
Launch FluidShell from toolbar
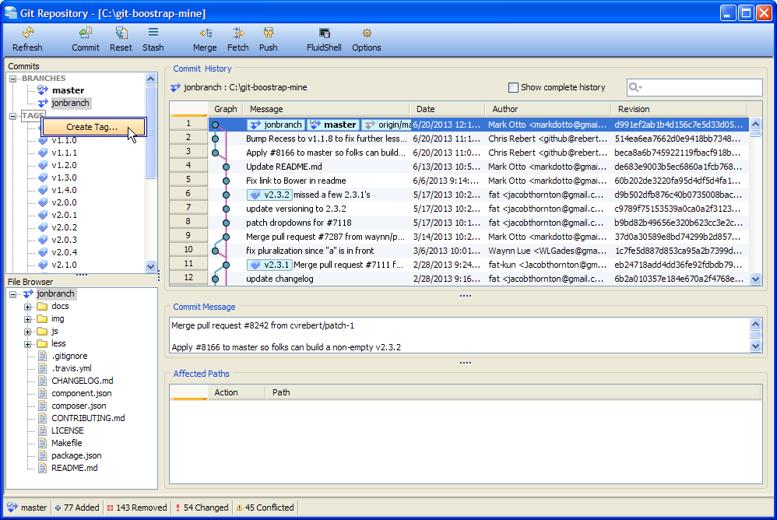coord(324,39)
